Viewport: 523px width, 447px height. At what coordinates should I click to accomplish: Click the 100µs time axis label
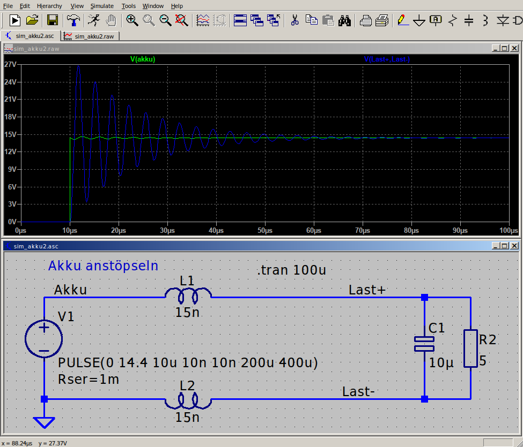(x=509, y=230)
